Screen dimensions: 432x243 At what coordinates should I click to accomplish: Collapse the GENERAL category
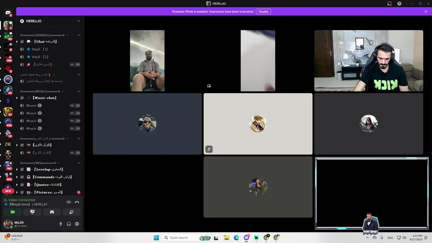tap(44, 35)
